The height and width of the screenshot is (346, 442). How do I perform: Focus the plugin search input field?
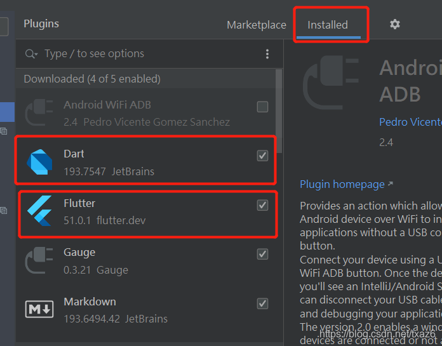[146, 54]
